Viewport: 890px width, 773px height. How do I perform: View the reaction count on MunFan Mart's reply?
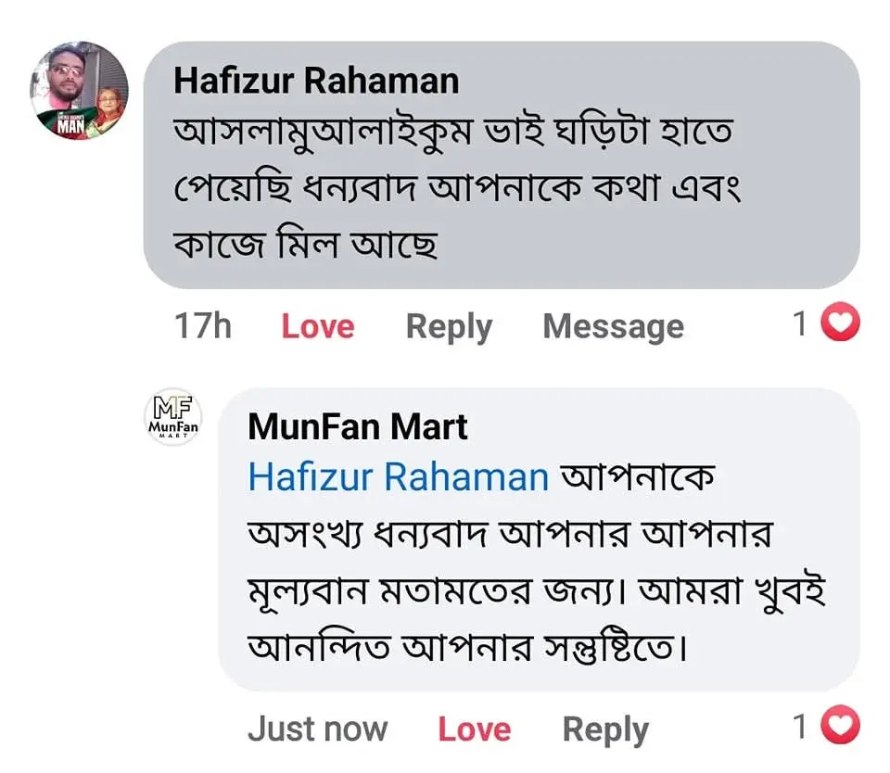click(801, 728)
